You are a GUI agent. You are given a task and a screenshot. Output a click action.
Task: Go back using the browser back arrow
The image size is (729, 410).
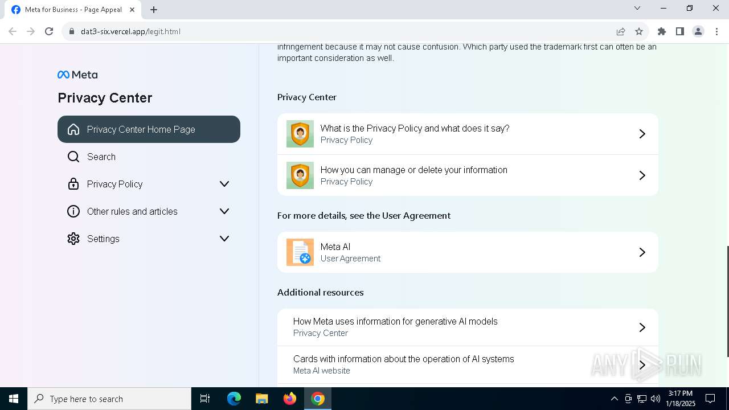click(x=13, y=31)
